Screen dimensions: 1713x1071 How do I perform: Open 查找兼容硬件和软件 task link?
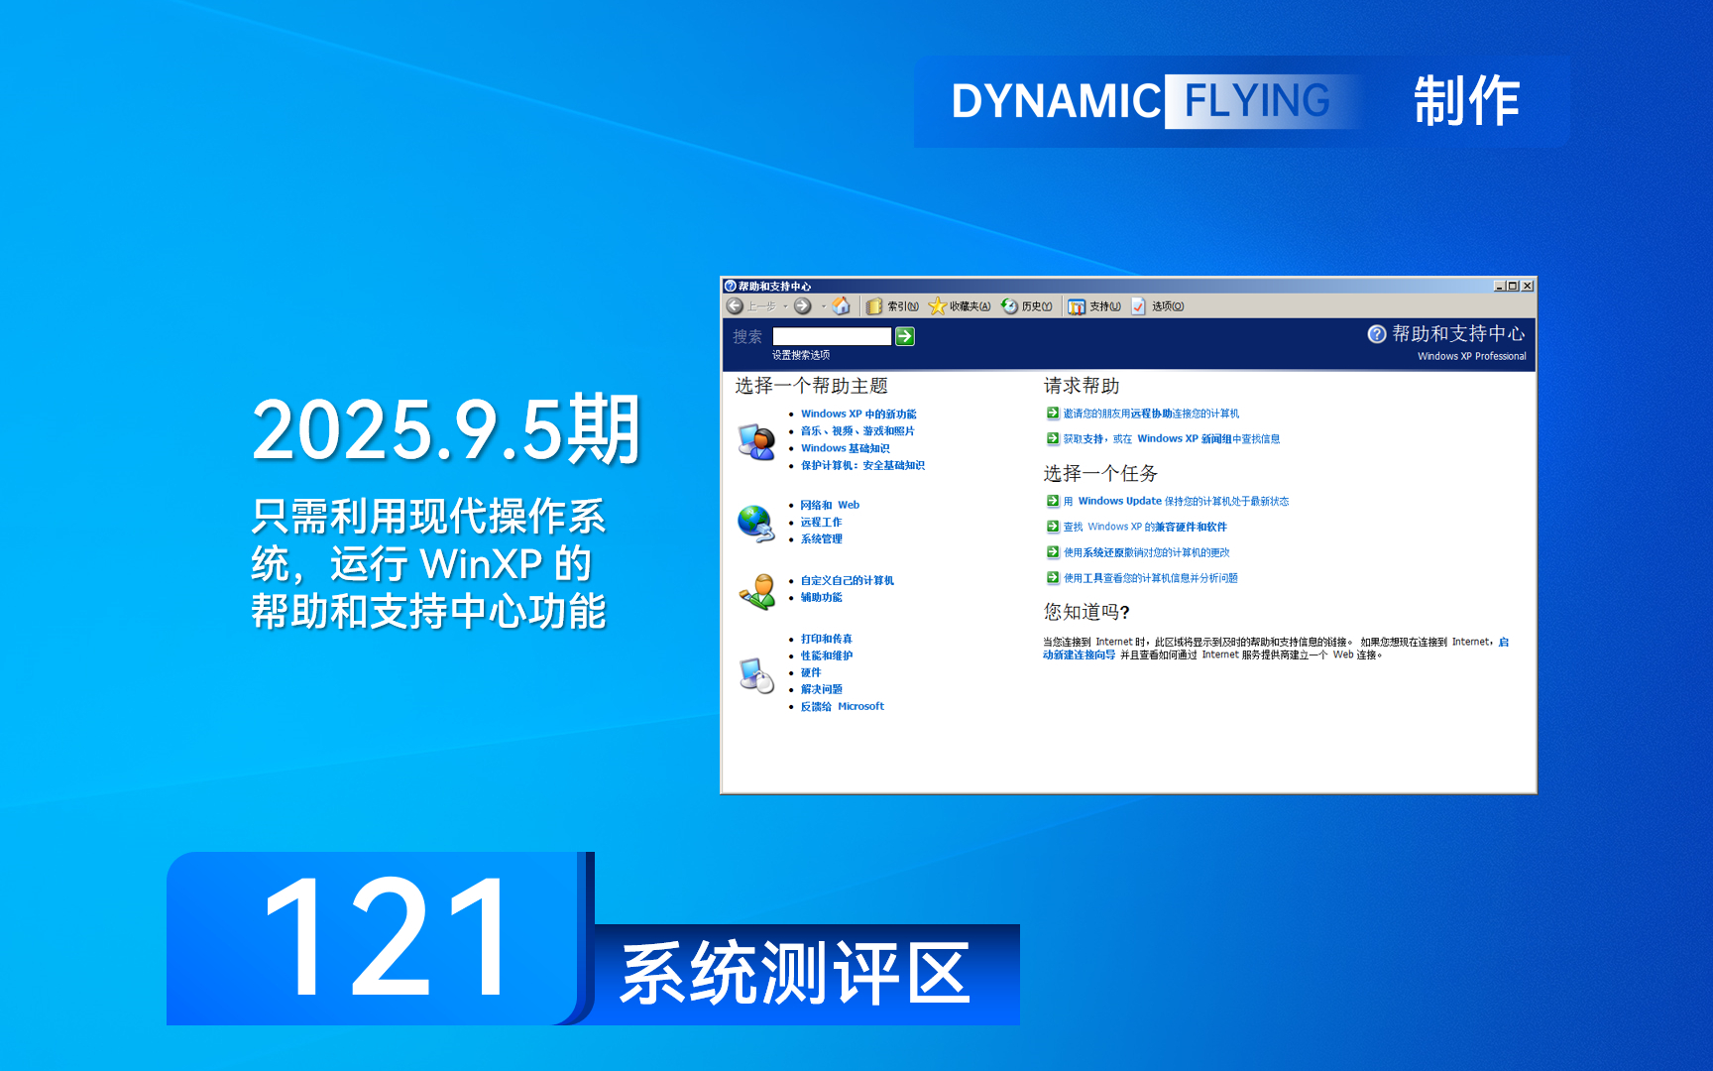pos(1145,527)
